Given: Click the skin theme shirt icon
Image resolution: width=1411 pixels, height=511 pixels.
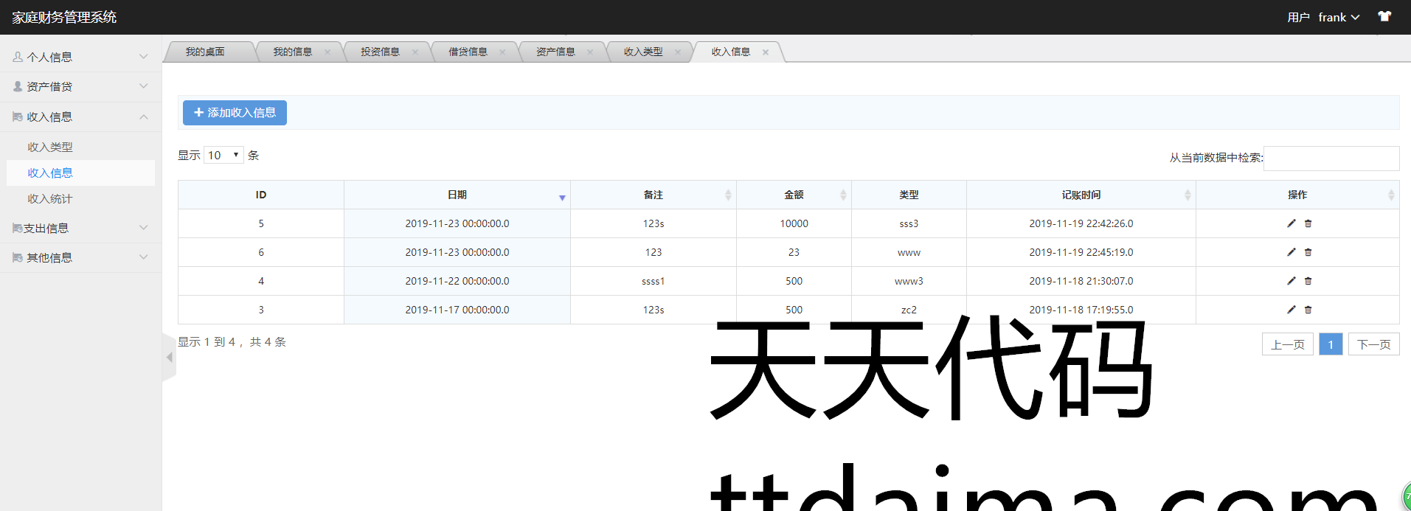Looking at the screenshot, I should point(1384,16).
